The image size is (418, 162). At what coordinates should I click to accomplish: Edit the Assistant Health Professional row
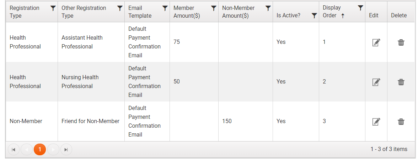[376, 42]
